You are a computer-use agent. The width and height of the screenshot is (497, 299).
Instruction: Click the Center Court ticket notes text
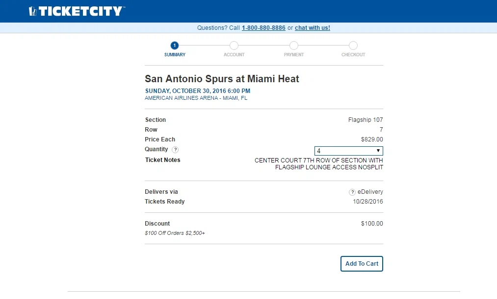(x=319, y=164)
